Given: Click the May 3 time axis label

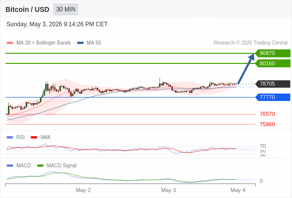Looking at the screenshot, I should coord(169,190).
